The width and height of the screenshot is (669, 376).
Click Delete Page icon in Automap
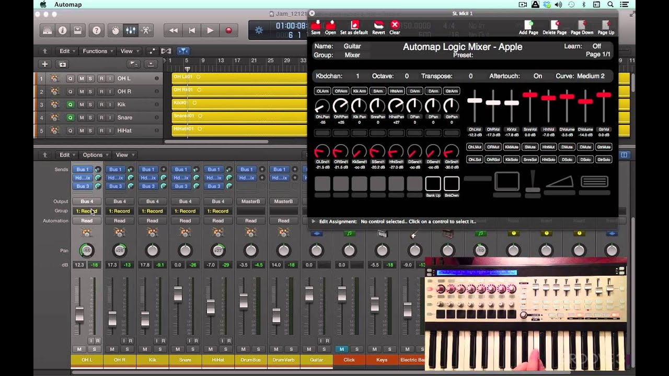coord(555,27)
